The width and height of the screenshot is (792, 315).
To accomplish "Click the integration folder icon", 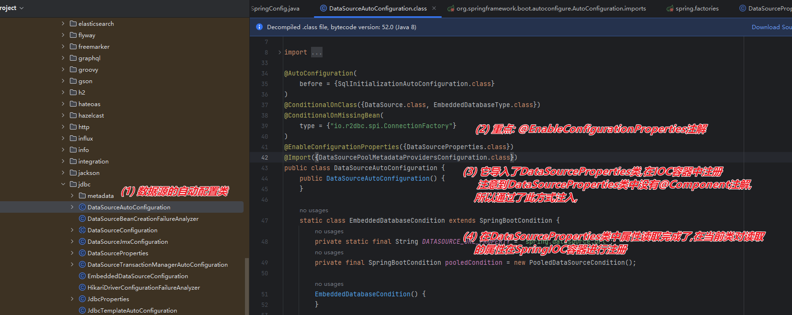I will tap(73, 161).
